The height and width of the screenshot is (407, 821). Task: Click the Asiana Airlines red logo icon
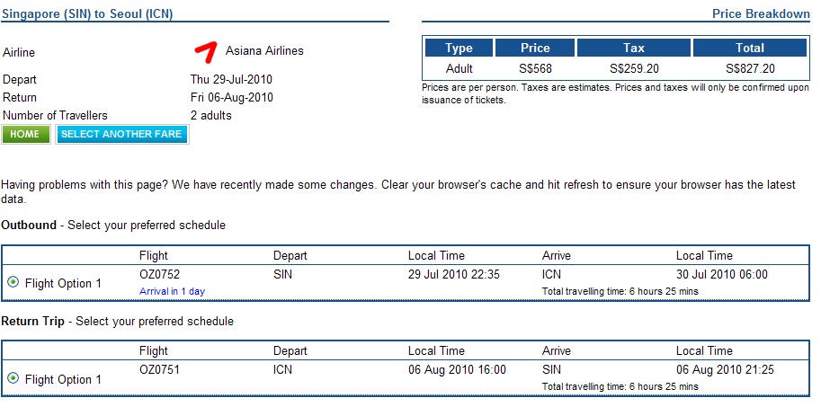click(205, 52)
